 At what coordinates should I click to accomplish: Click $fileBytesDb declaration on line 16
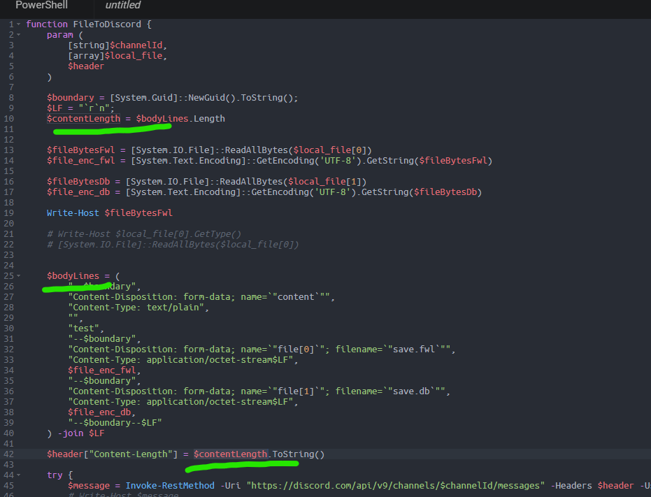coord(78,182)
